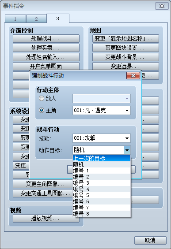Switch to tab 1

point(15,19)
